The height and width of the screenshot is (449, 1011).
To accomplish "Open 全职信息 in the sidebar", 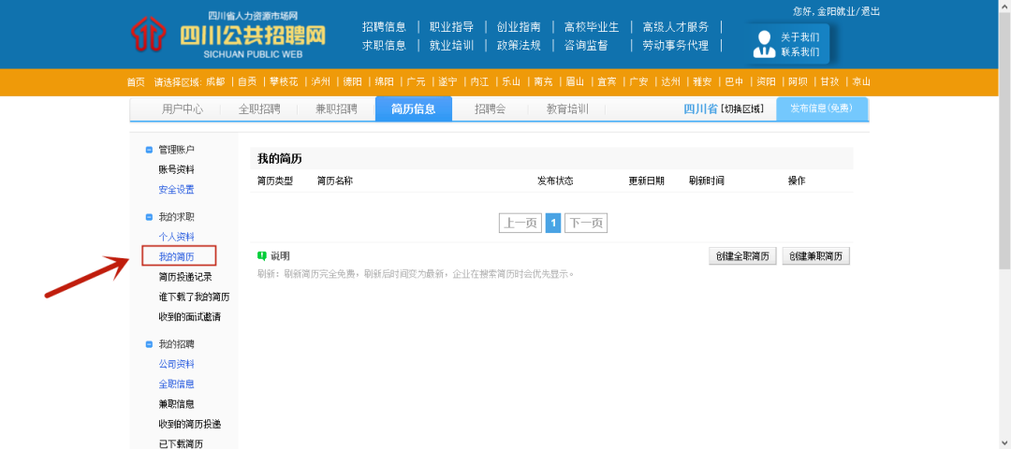I will click(x=176, y=384).
